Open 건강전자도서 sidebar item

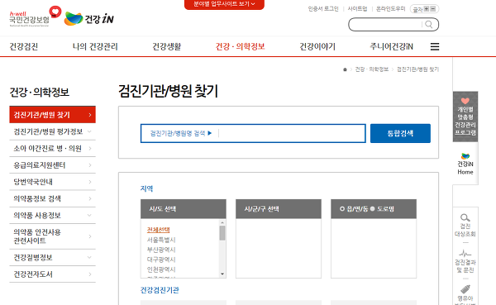click(53, 274)
